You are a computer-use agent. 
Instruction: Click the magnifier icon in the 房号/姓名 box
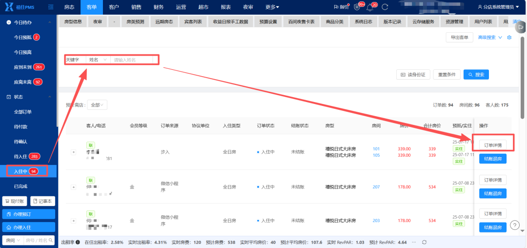point(51,240)
